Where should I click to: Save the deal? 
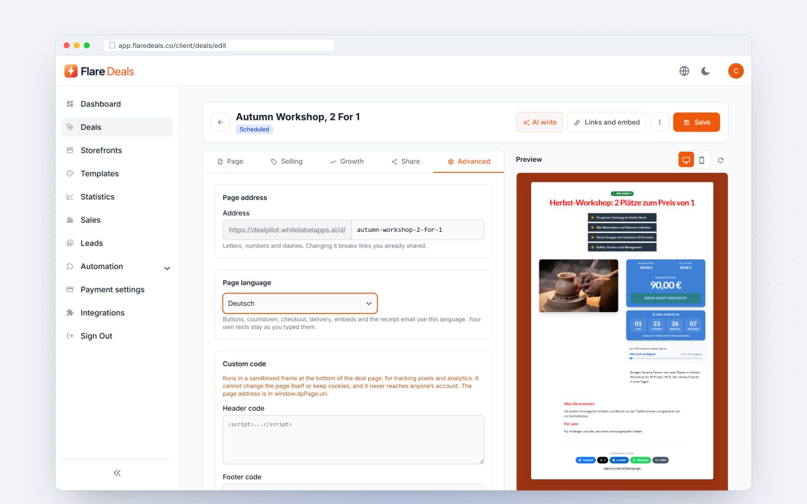tap(697, 122)
